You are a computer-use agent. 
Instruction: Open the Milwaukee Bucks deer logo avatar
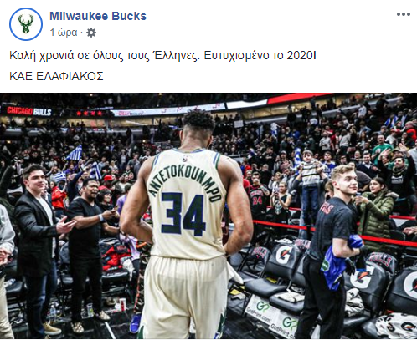pyautogui.click(x=26, y=24)
